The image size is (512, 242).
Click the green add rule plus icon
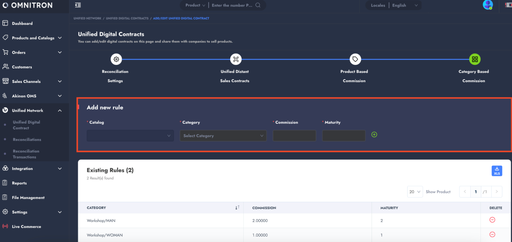point(374,135)
